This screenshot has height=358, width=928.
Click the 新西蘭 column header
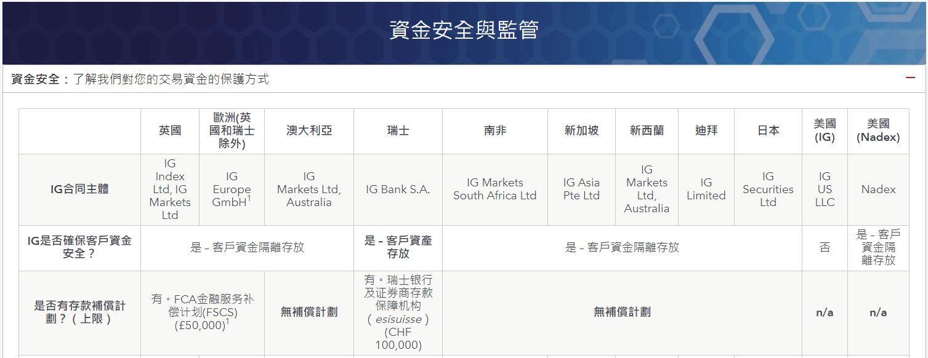pos(647,130)
